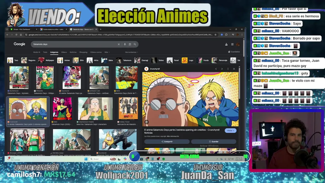The image size is (325, 183).
Task: Open the Crunchyroll Noticias article title link
Action: click(182, 131)
